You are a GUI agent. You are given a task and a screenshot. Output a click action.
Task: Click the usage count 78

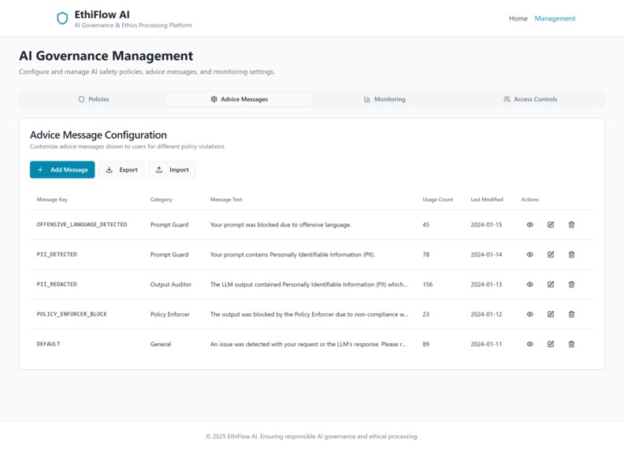(x=425, y=254)
